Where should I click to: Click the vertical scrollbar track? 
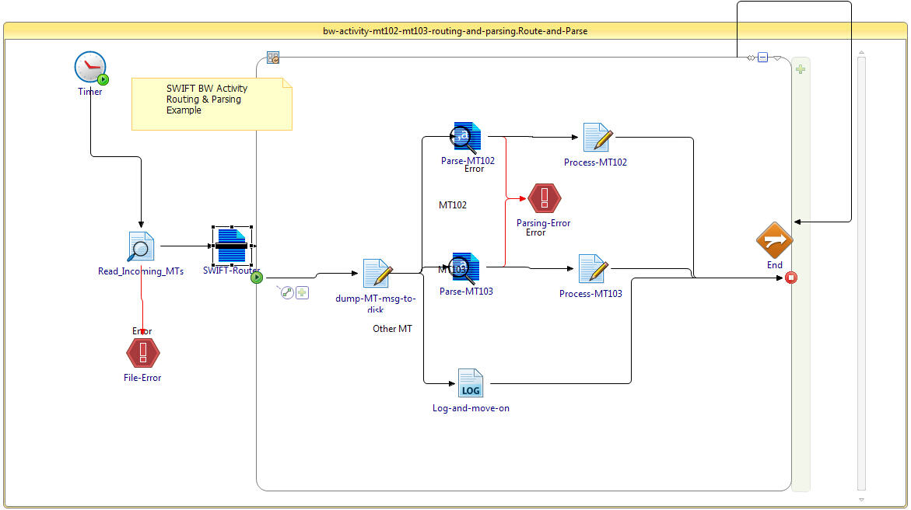(862, 273)
